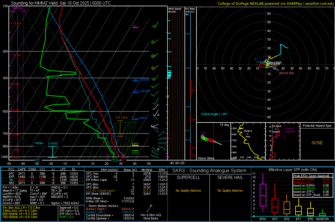Click the MBURST = 3 value
This screenshot has width=335, height=222.
[60, 197]
